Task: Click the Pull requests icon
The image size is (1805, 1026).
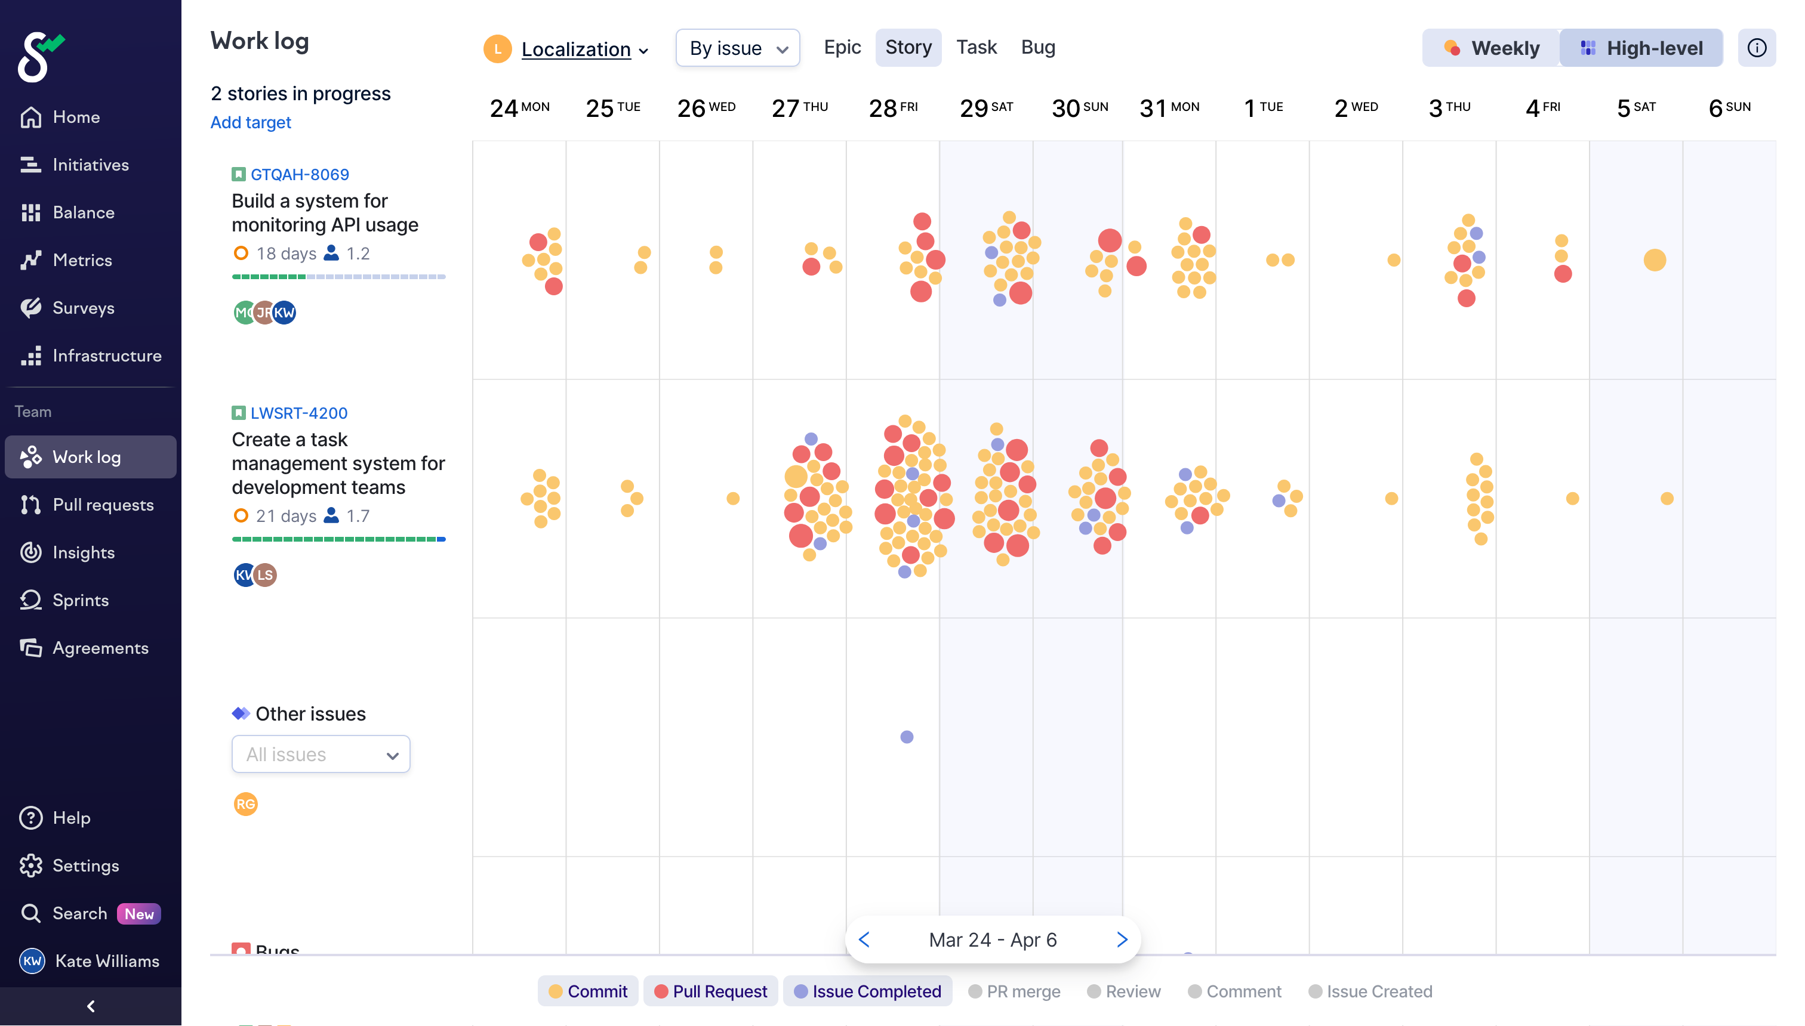Action: click(30, 505)
